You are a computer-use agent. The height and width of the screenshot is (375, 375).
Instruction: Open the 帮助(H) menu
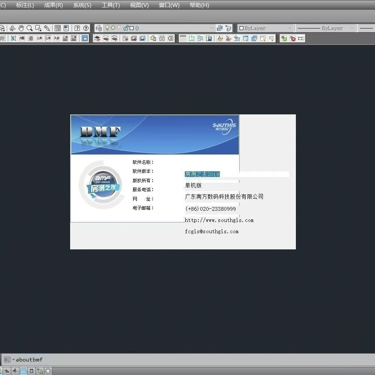199,5
